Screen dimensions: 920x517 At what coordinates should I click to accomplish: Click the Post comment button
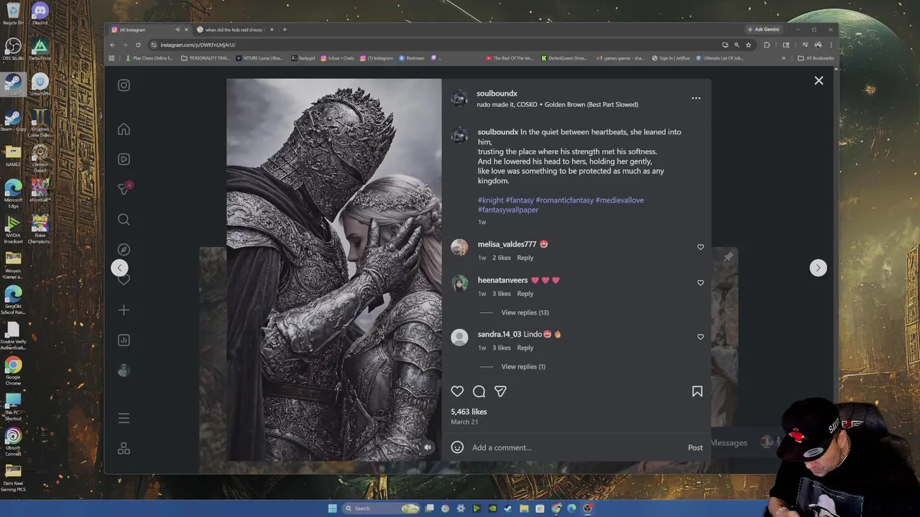click(695, 447)
